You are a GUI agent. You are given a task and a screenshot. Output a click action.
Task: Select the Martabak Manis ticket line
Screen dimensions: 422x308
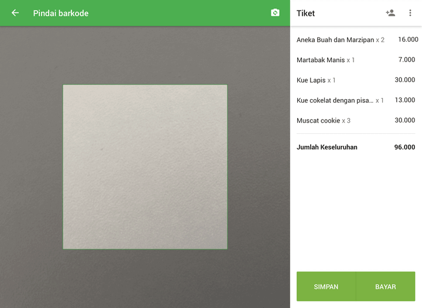tap(321, 60)
